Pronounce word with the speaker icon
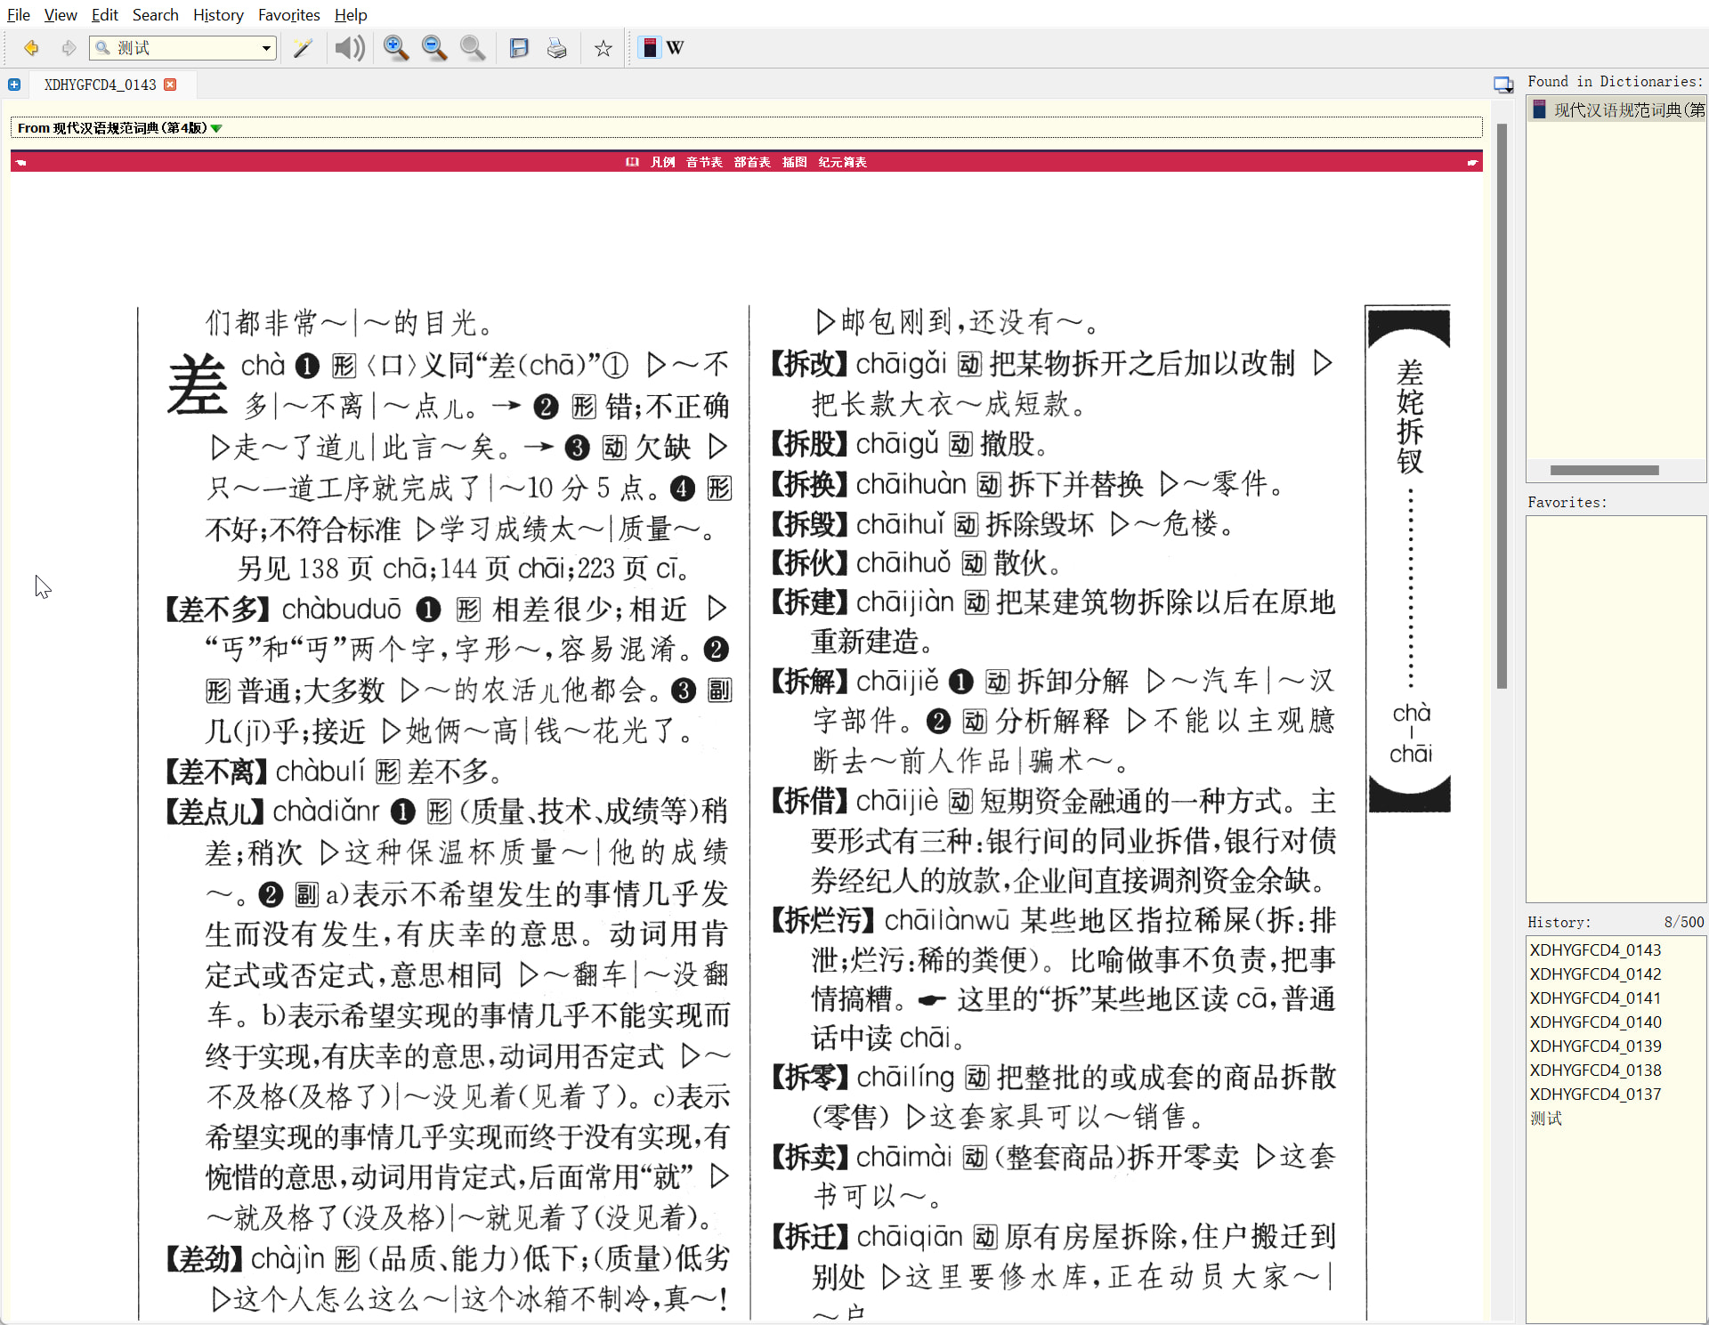The height and width of the screenshot is (1325, 1709). (x=350, y=48)
